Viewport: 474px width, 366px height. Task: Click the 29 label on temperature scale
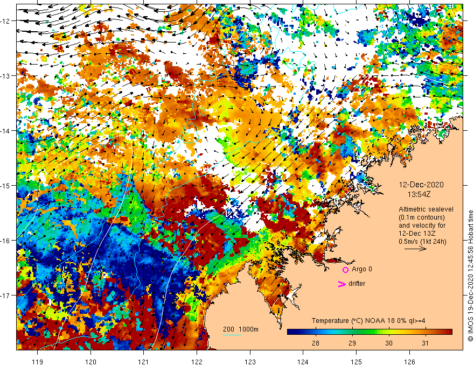[352, 343]
